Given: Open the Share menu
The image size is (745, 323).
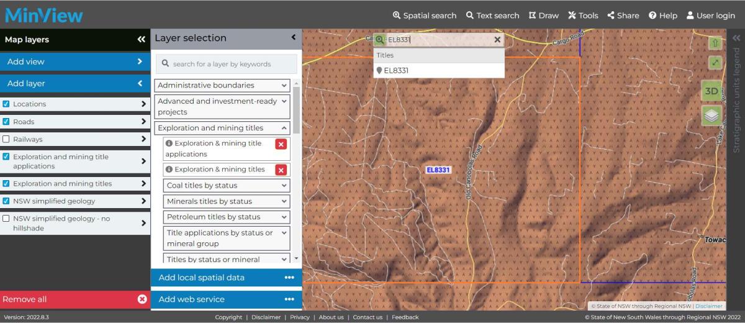Looking at the screenshot, I should (x=623, y=16).
